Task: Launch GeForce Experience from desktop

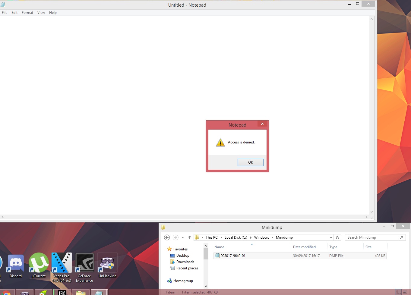Action: (84, 267)
